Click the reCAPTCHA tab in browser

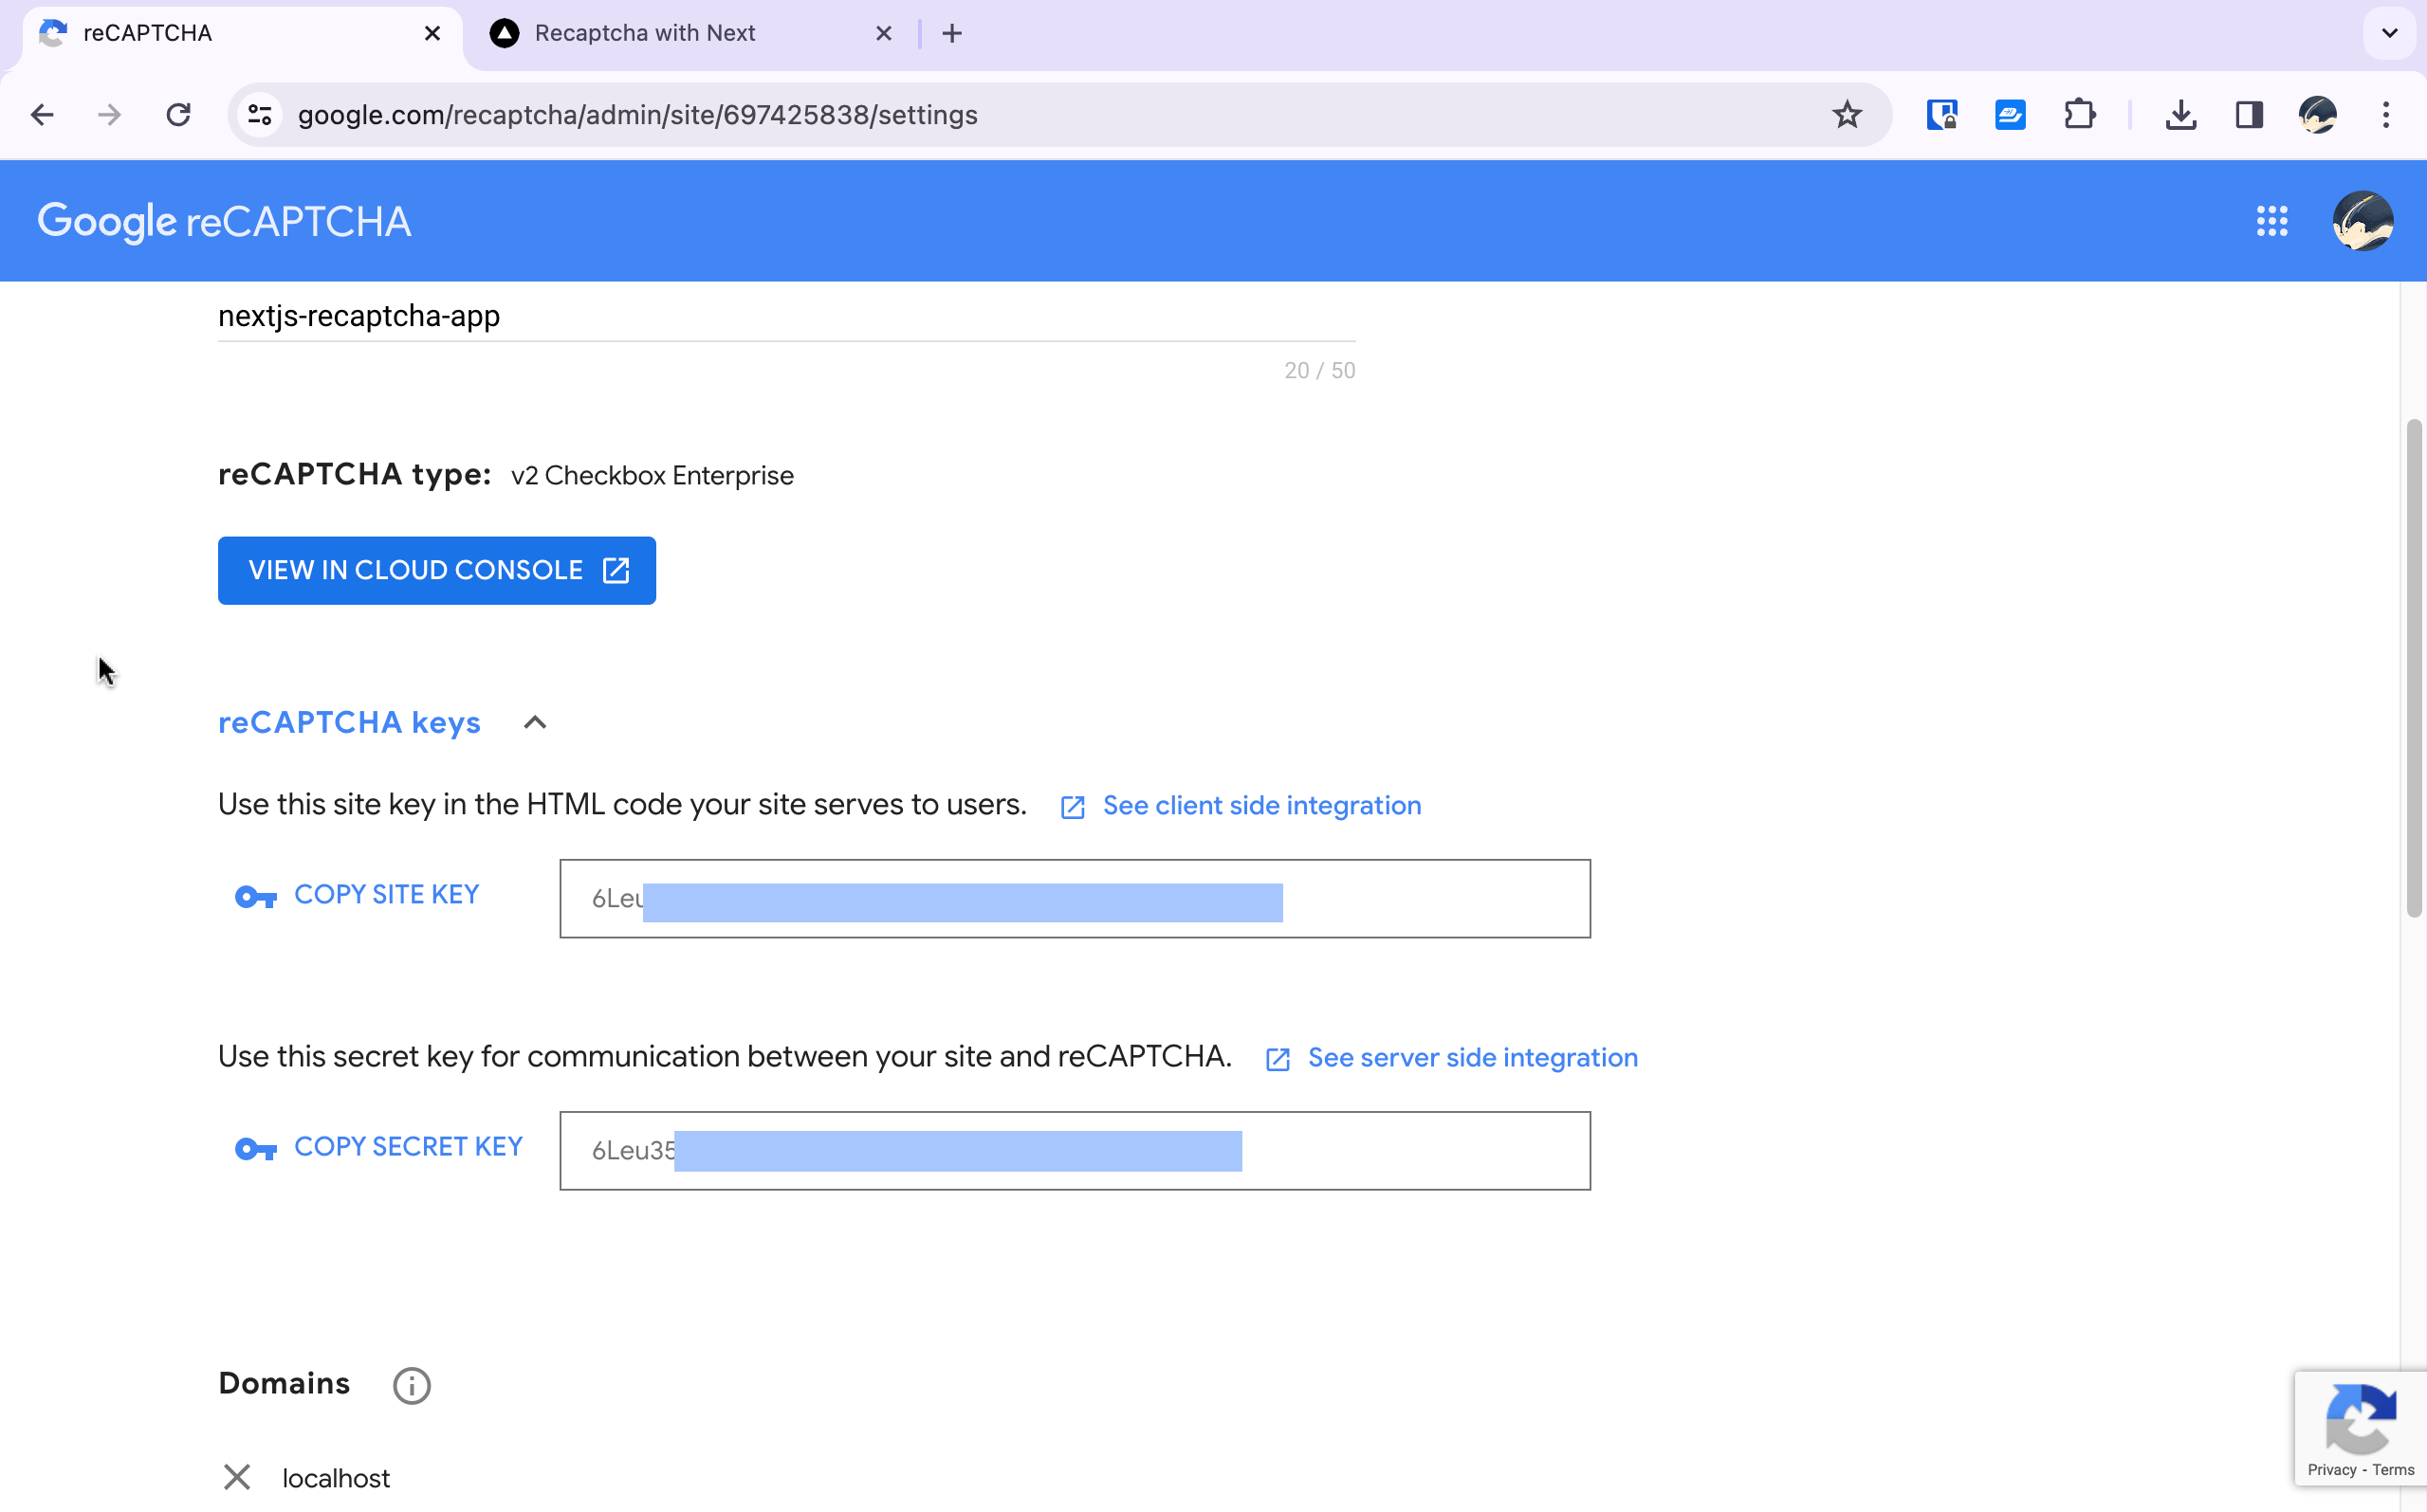point(235,31)
